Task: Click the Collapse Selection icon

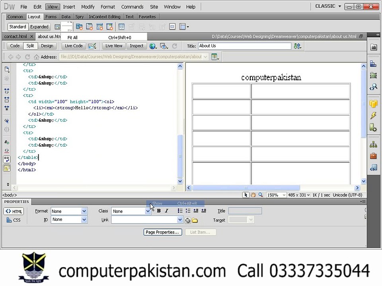Action: coord(7,99)
